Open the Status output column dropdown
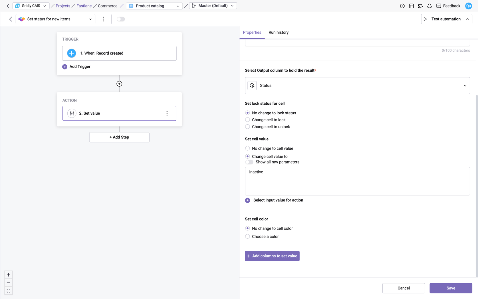 357,85
